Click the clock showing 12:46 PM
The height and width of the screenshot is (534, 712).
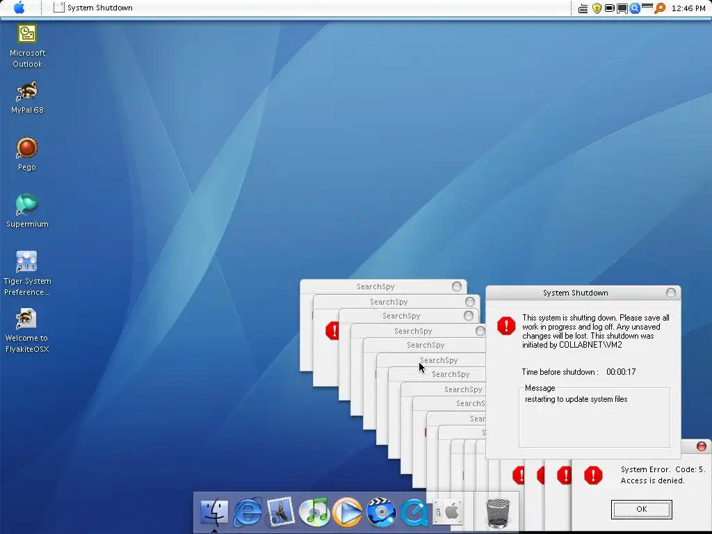click(x=688, y=8)
